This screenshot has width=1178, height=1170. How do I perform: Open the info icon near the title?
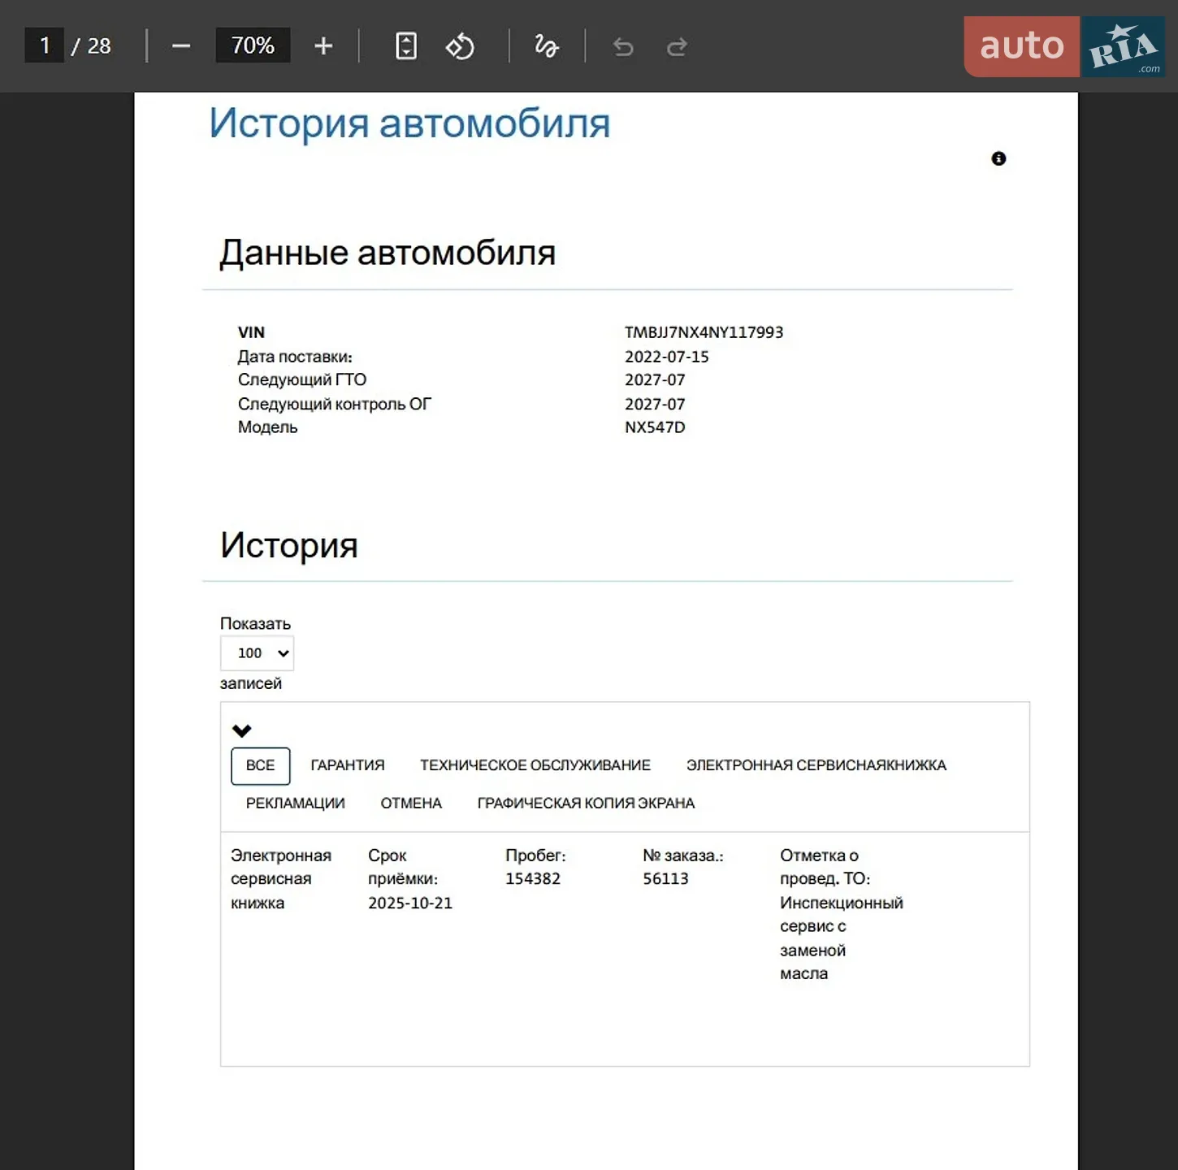point(998,158)
